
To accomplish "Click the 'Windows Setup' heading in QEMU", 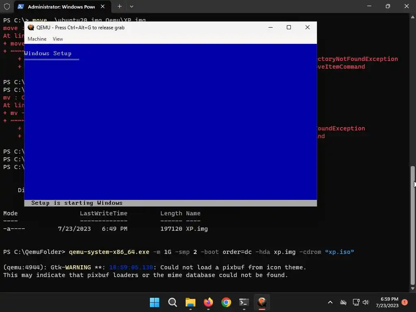I will pos(48,53).
